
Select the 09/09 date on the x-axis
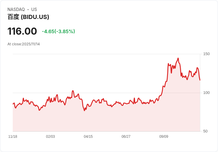164,137
